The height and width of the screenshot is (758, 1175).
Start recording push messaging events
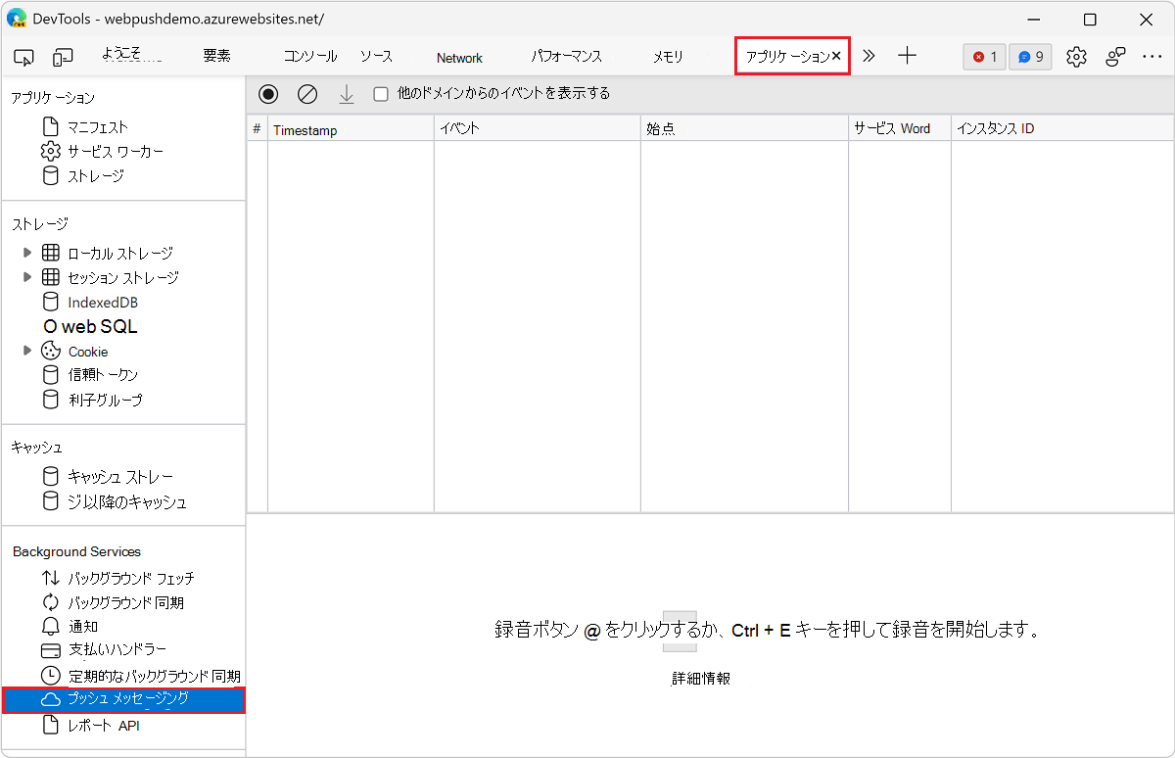pos(267,93)
